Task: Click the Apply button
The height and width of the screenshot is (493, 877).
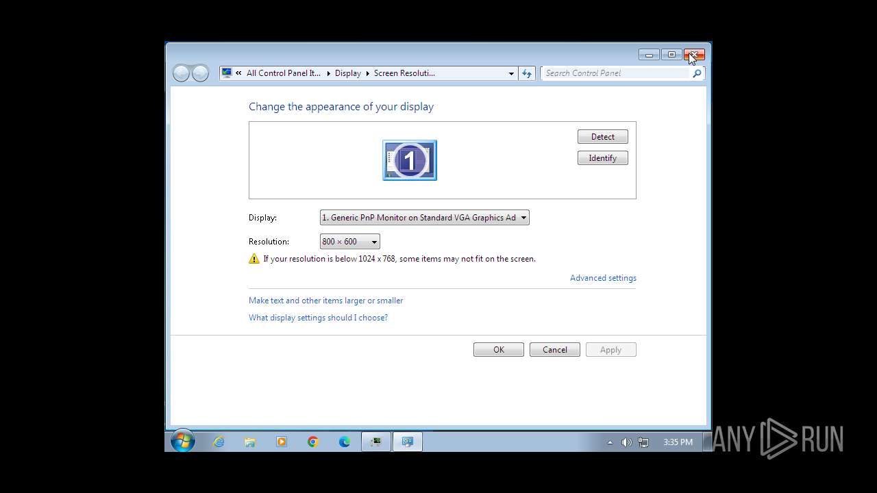Action: pos(611,350)
